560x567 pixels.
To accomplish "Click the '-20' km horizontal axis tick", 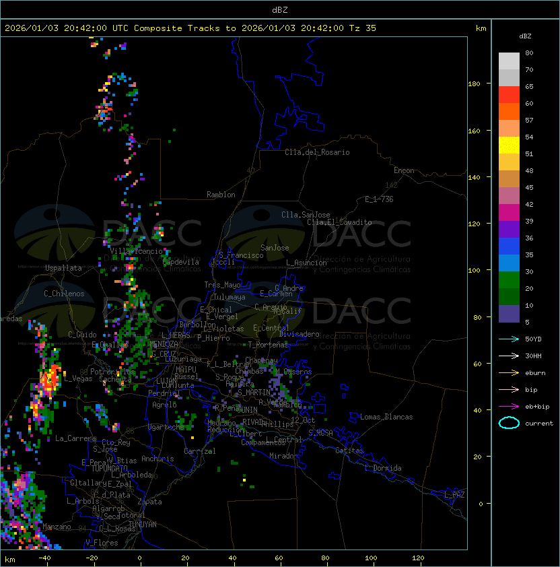I will coord(92,558).
